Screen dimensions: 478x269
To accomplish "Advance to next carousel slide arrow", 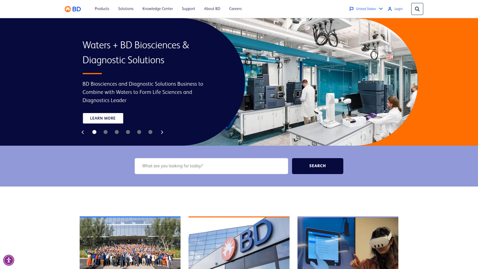I will 162,132.
